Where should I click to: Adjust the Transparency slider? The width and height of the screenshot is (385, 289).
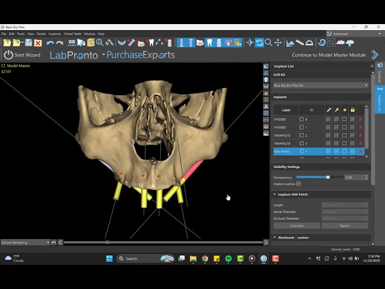click(x=328, y=177)
